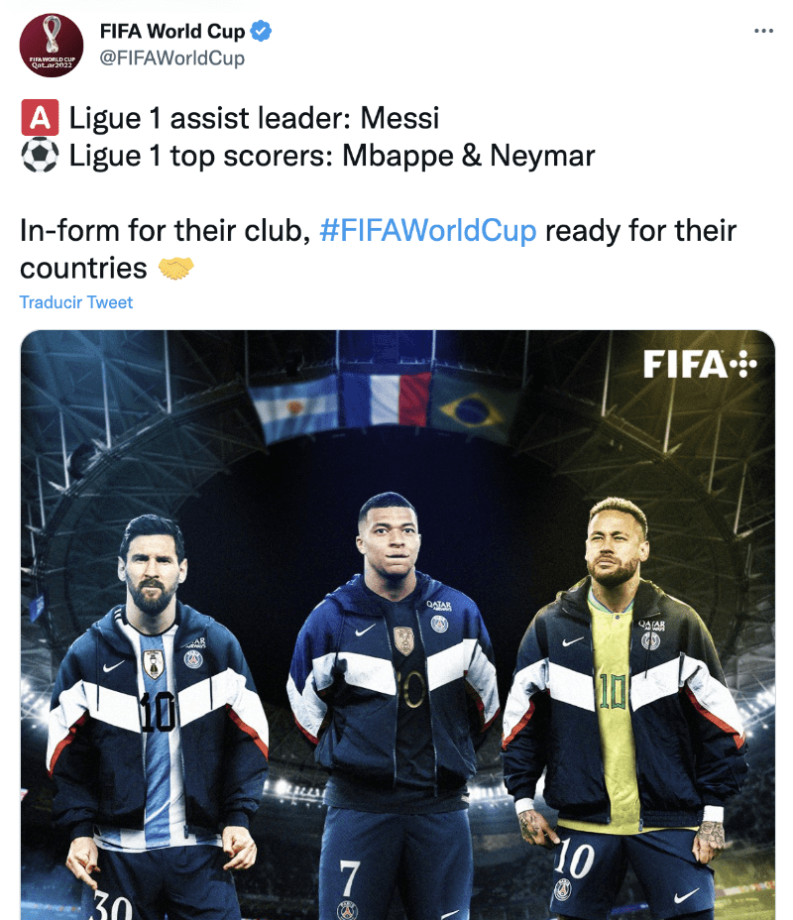Click the Argentina flag in the image

pyautogui.click(x=294, y=406)
